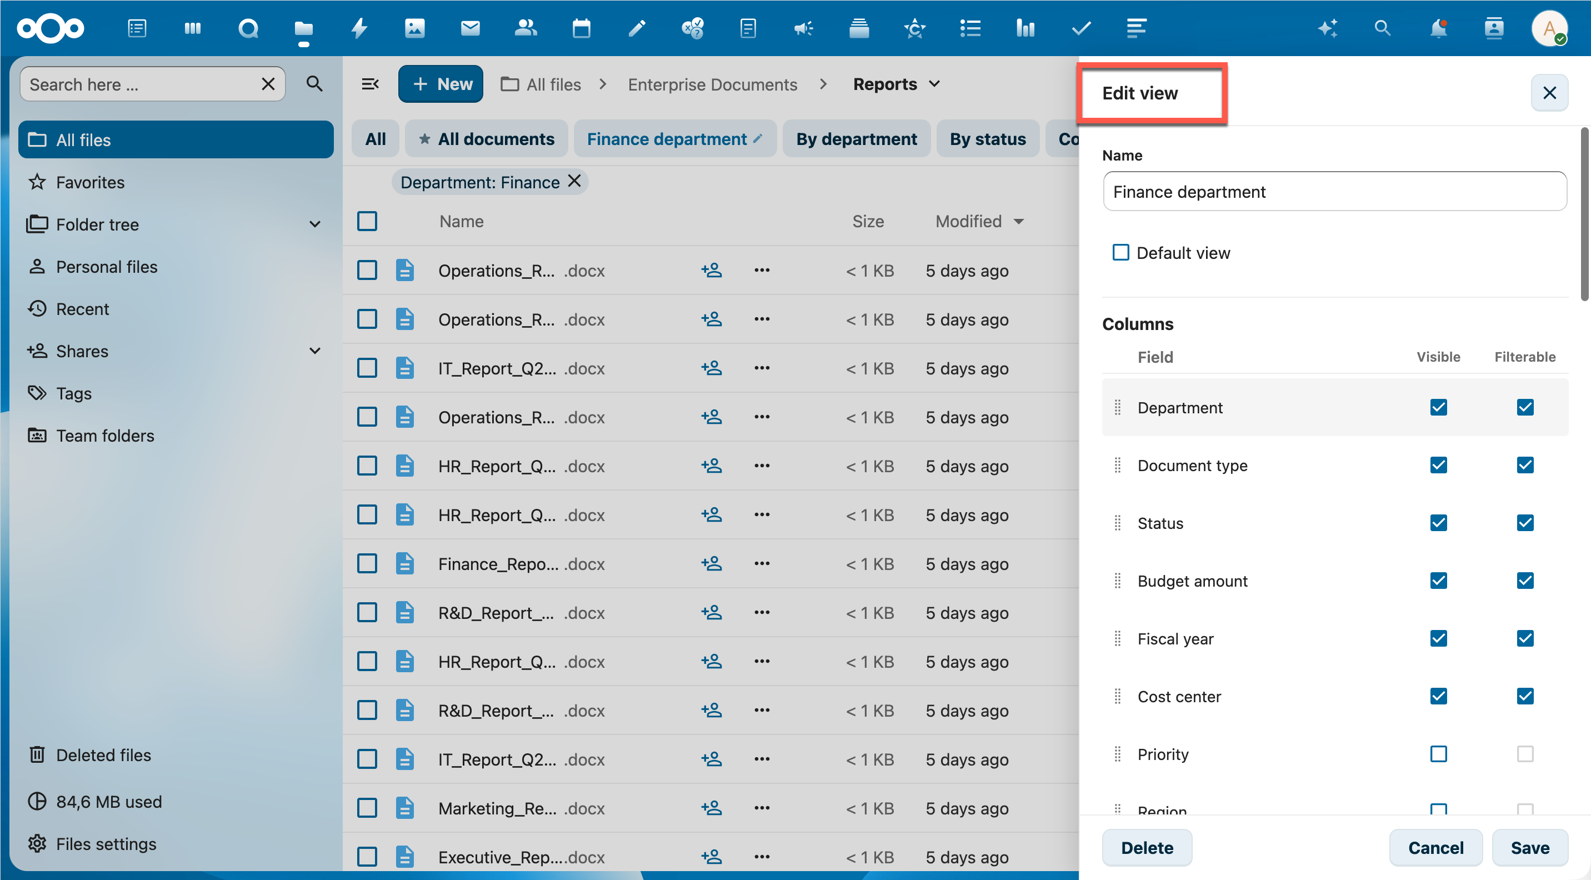Open the Announcements megaphone icon

coord(803,28)
